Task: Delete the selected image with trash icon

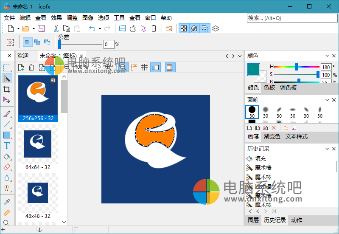Action: [31, 68]
